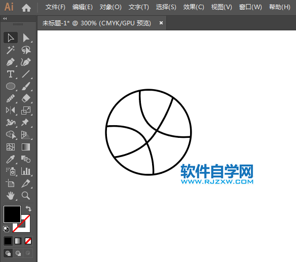Open the 窗口(W) menu
Image resolution: width=296 pixels, height=262 pixels.
tap(250, 7)
